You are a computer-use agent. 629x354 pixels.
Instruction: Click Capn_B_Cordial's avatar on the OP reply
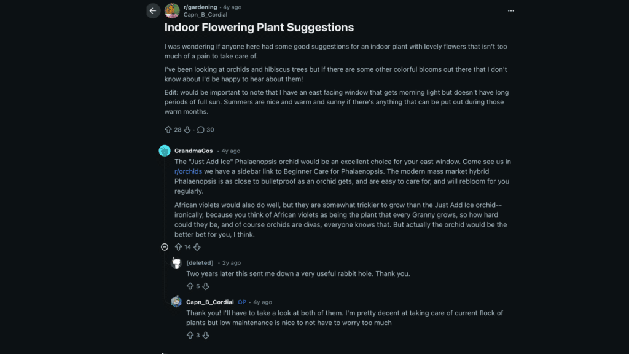[176, 302]
